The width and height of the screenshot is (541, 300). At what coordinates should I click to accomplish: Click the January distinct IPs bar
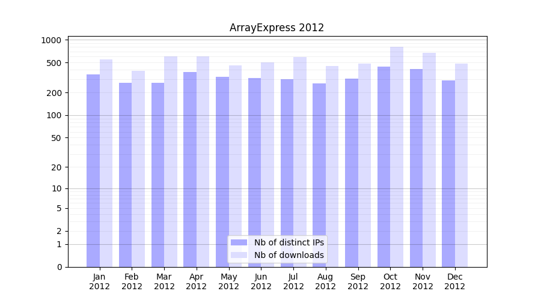coord(93,171)
